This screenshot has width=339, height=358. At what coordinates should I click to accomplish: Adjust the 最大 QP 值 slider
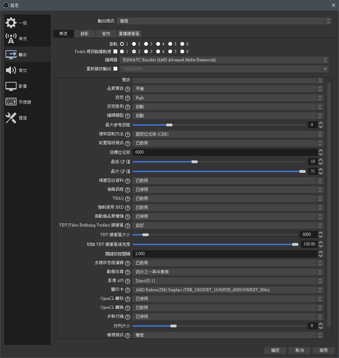point(302,171)
